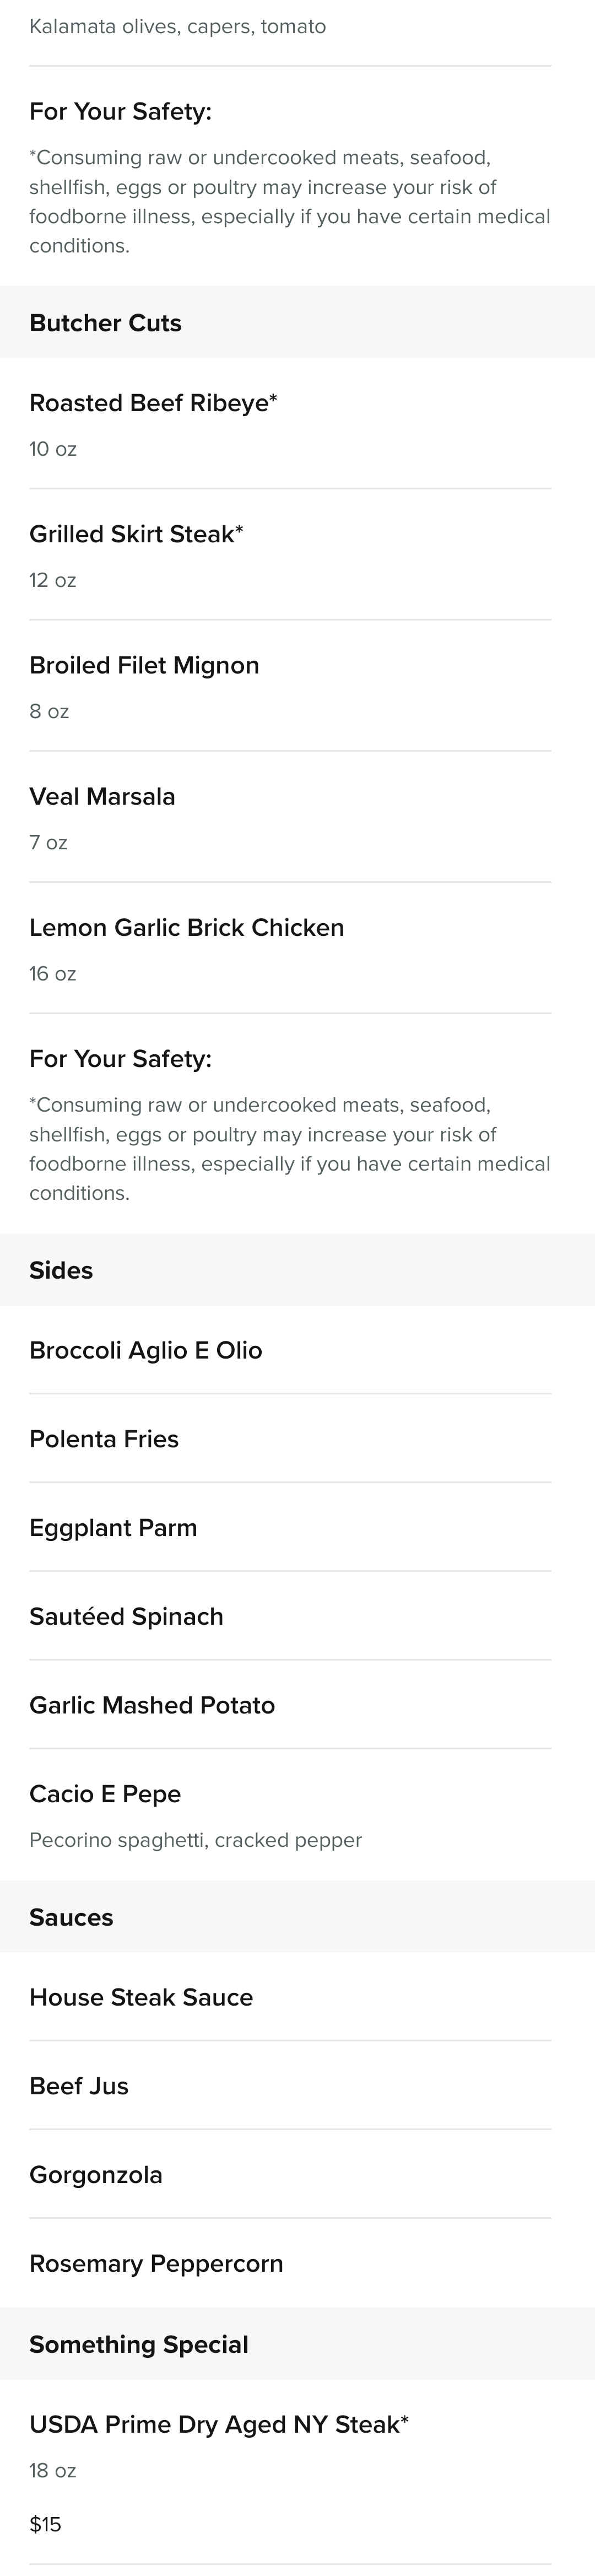The image size is (595, 2576).
Task: Tap the Gorgonzola sauce item
Action: [290, 2175]
